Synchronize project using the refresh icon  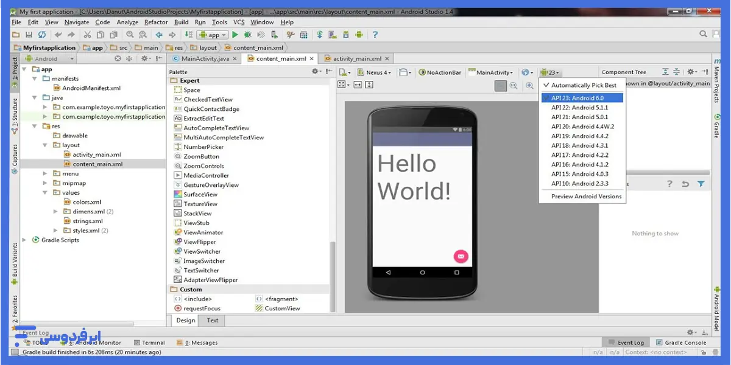point(41,35)
